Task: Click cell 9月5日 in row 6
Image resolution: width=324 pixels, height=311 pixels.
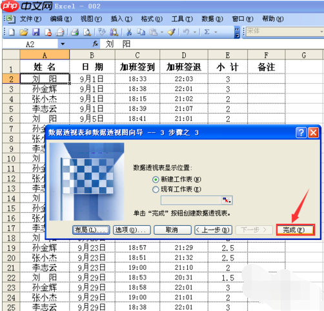Action: tap(92, 119)
